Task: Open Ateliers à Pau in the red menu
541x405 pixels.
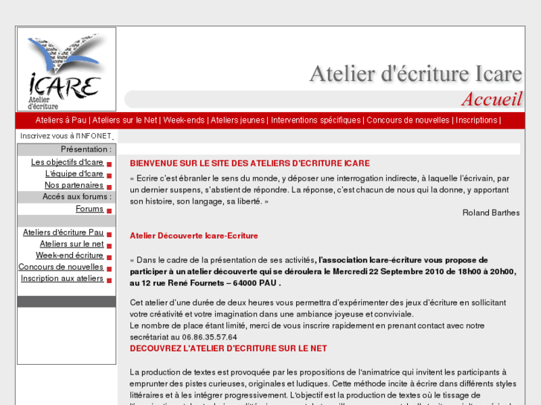Action: click(61, 120)
